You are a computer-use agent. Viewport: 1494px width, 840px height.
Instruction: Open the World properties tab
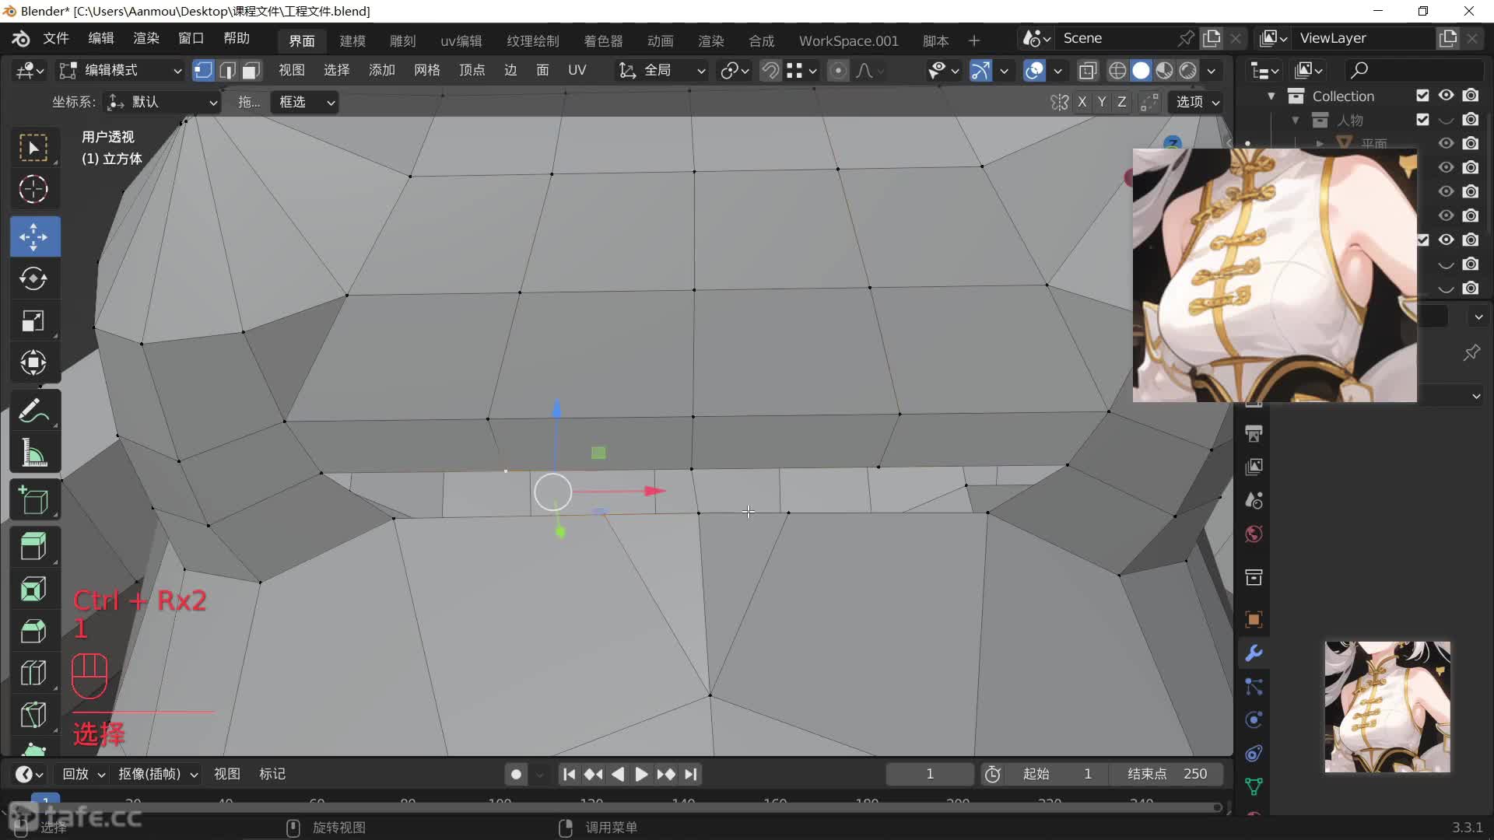pyautogui.click(x=1254, y=534)
